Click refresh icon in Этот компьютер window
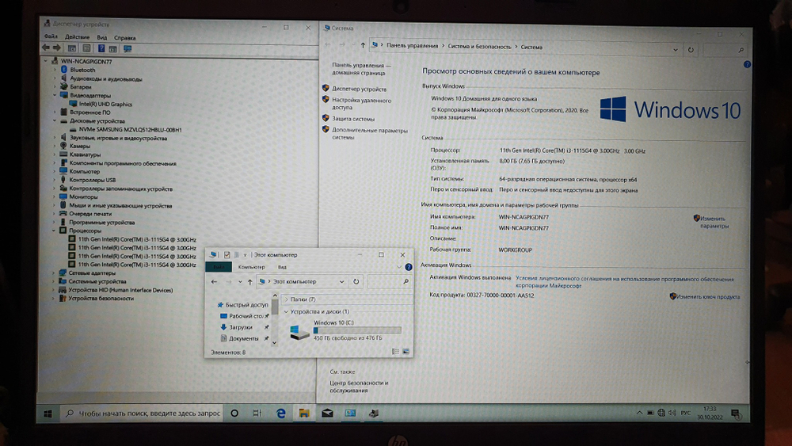The image size is (792, 446). [x=356, y=281]
